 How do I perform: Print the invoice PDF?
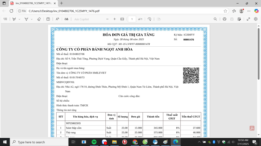(x=225, y=19)
